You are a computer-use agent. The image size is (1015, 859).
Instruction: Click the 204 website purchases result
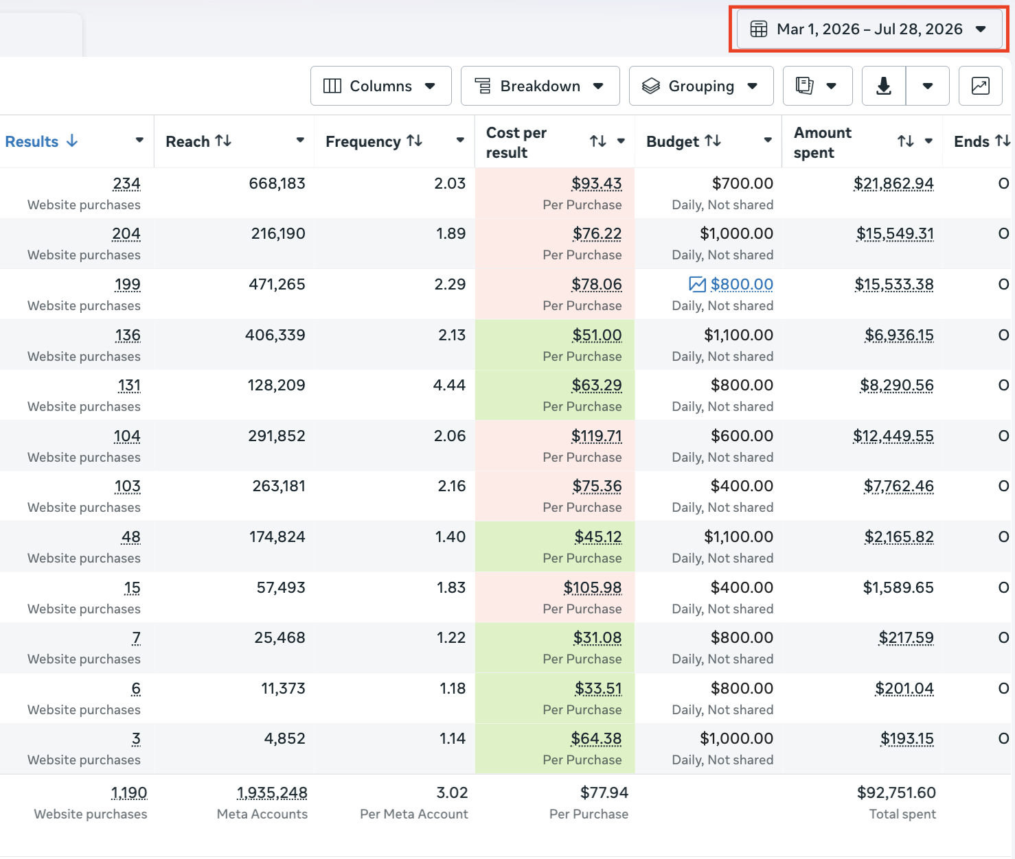(126, 234)
